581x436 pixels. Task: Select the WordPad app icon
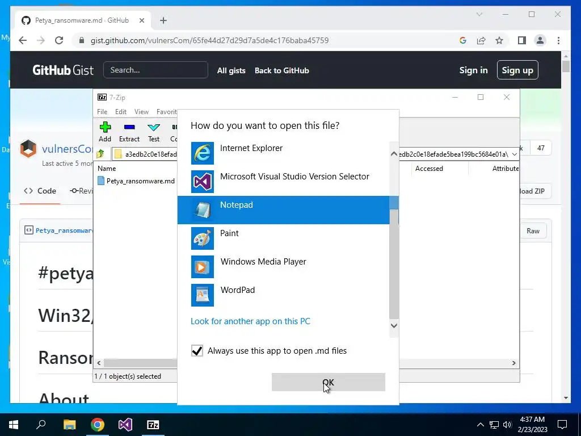click(203, 295)
